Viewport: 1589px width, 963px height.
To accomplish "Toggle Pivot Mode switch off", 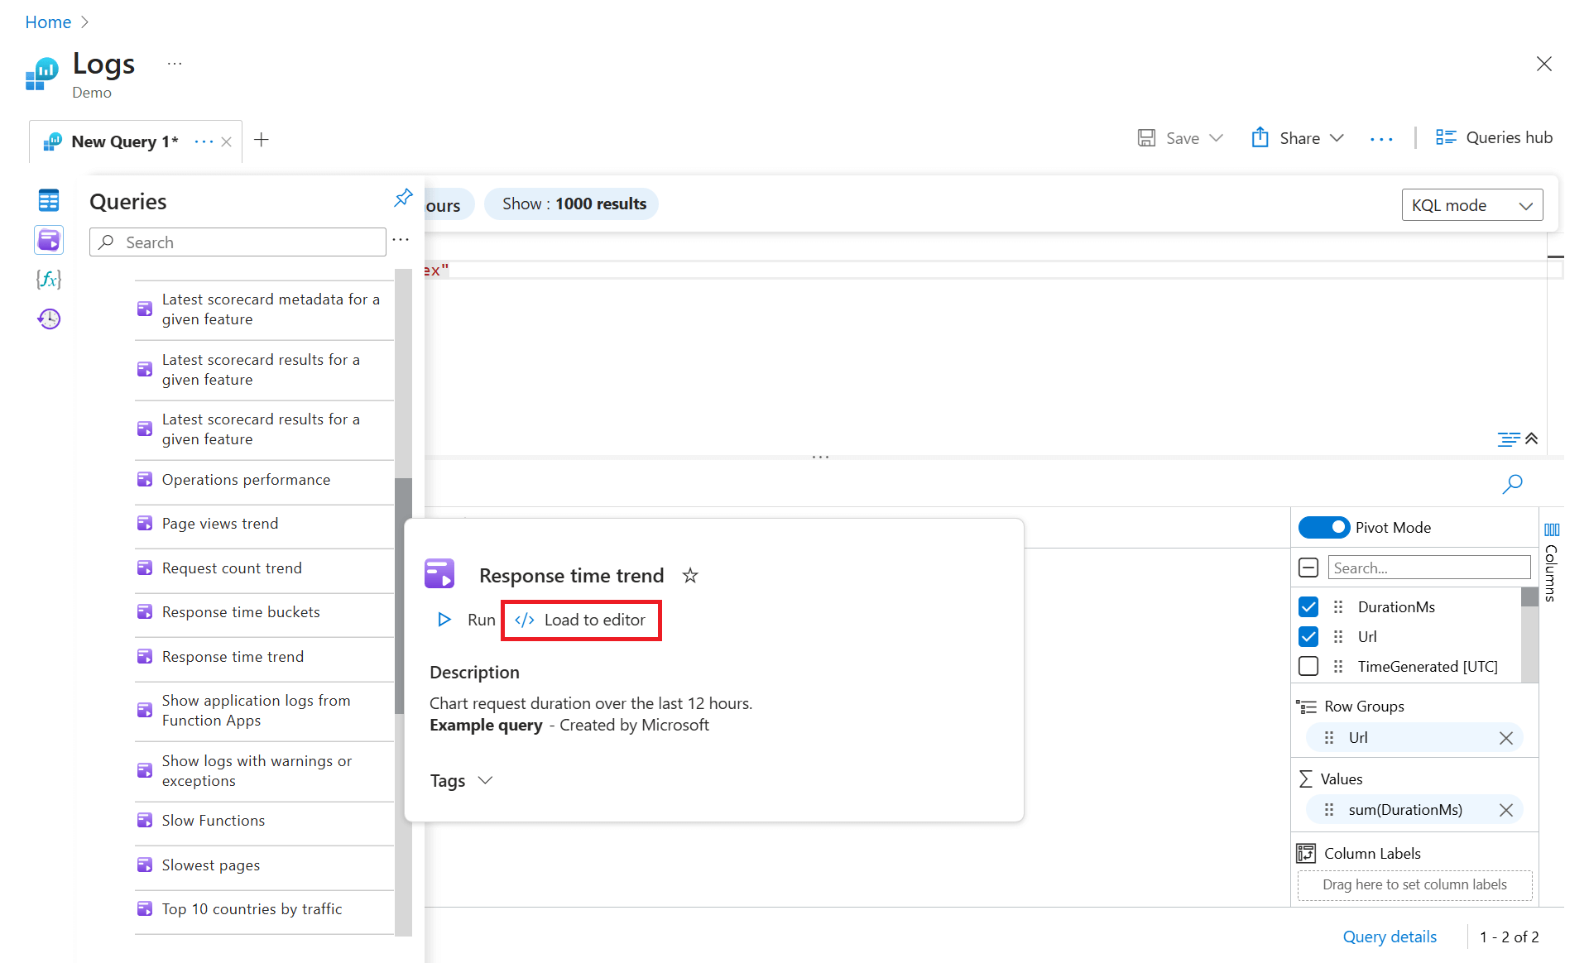I will [x=1323, y=527].
